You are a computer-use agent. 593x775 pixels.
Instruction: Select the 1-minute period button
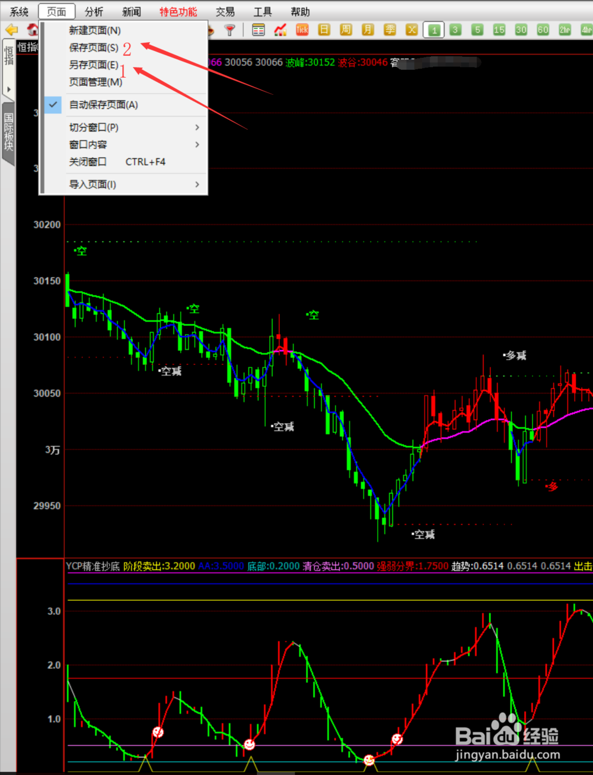coord(433,30)
